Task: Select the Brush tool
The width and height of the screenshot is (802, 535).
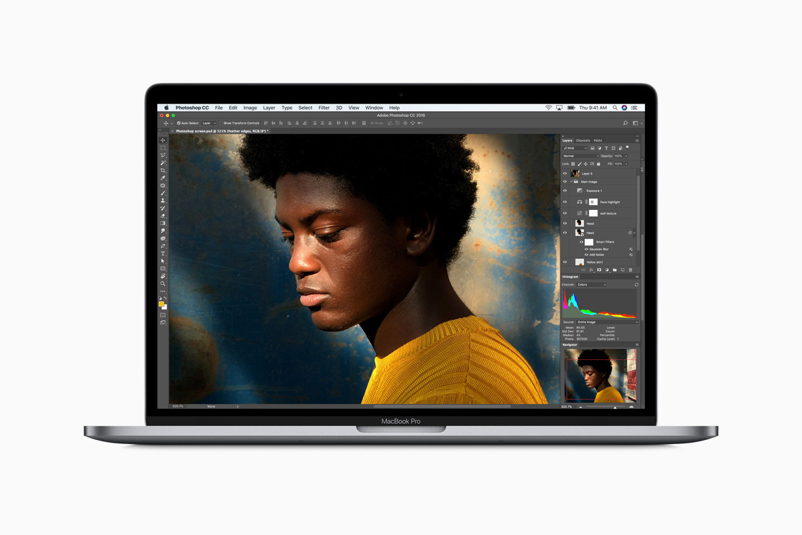Action: pyautogui.click(x=163, y=193)
